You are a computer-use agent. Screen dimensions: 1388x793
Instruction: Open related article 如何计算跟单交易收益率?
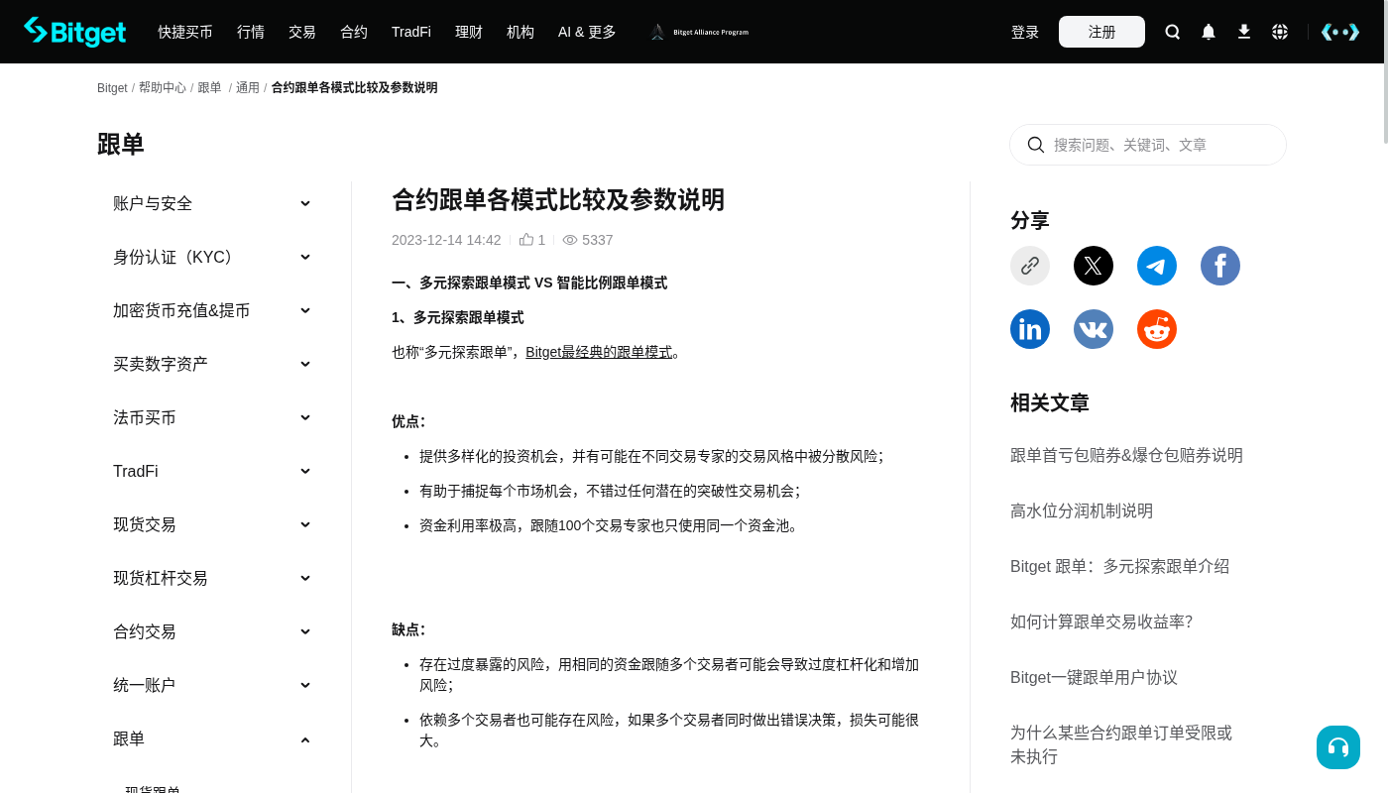point(1101,622)
